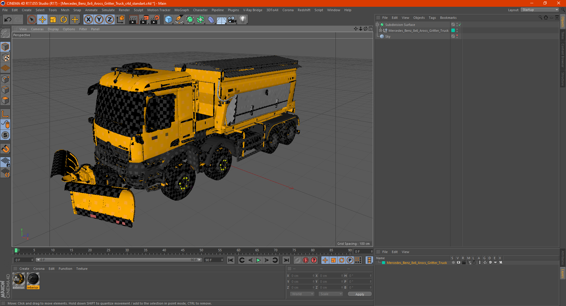This screenshot has width=566, height=306.
Task: Activate the Scale tool
Action: (x=53, y=20)
